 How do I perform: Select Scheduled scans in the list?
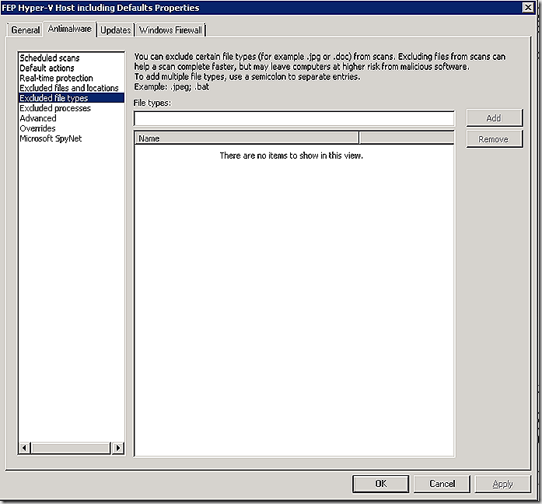coord(72,58)
